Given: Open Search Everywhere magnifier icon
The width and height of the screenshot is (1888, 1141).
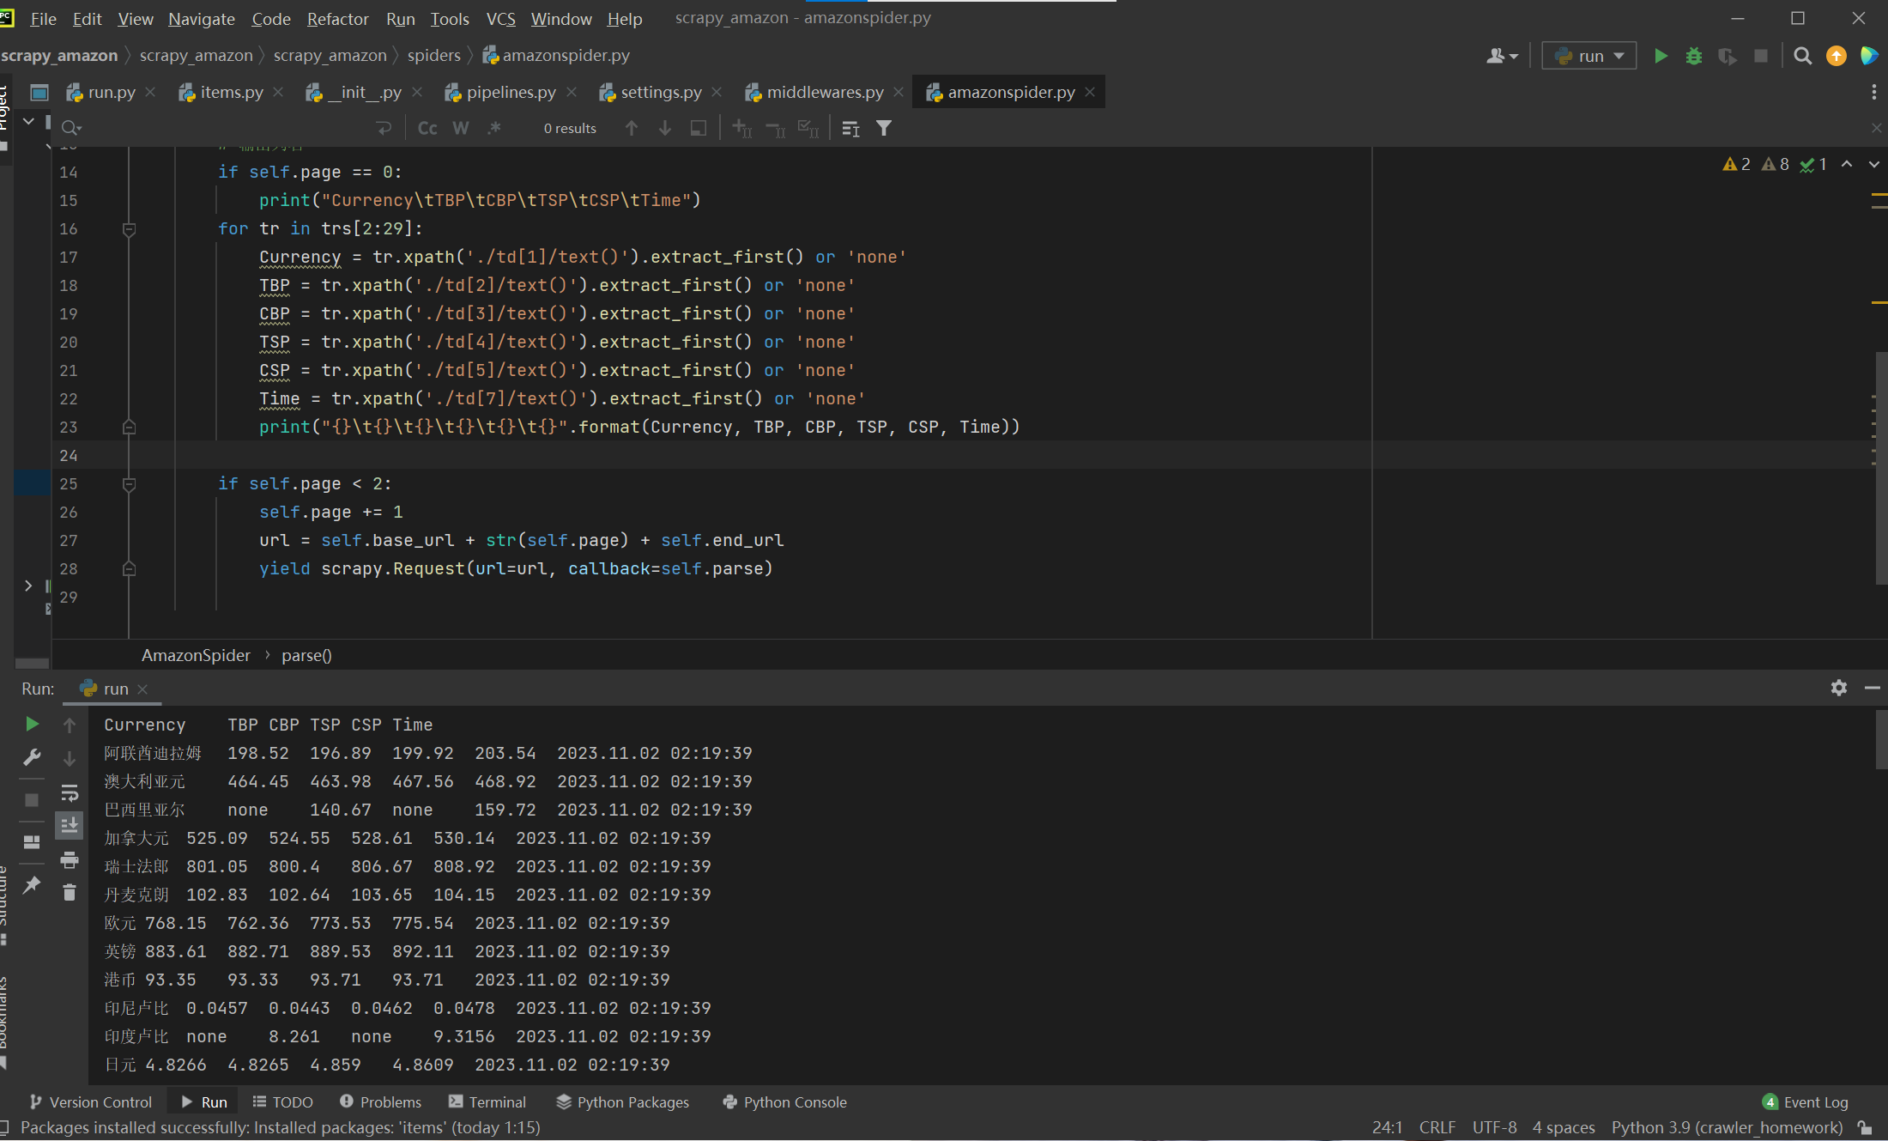Looking at the screenshot, I should tap(1802, 57).
